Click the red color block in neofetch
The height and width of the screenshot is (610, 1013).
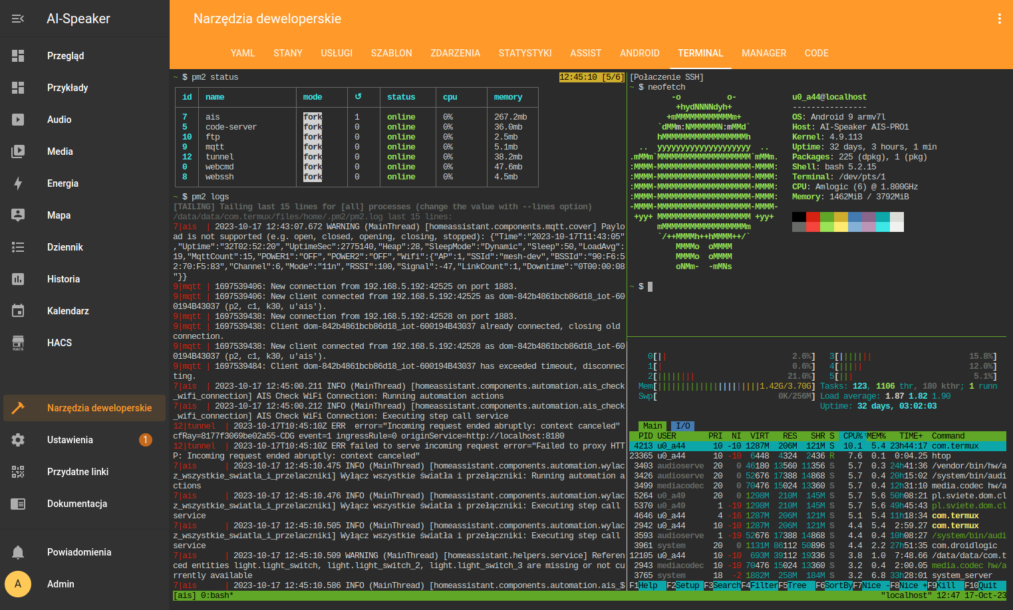[x=813, y=217]
